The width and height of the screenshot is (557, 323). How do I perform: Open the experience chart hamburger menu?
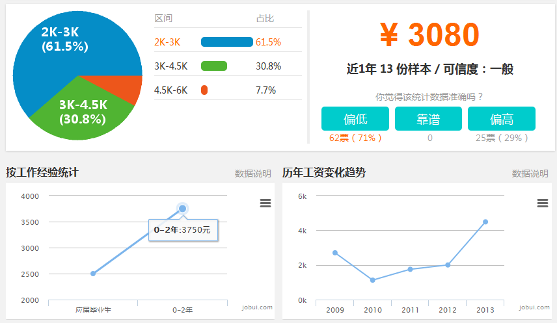[265, 203]
